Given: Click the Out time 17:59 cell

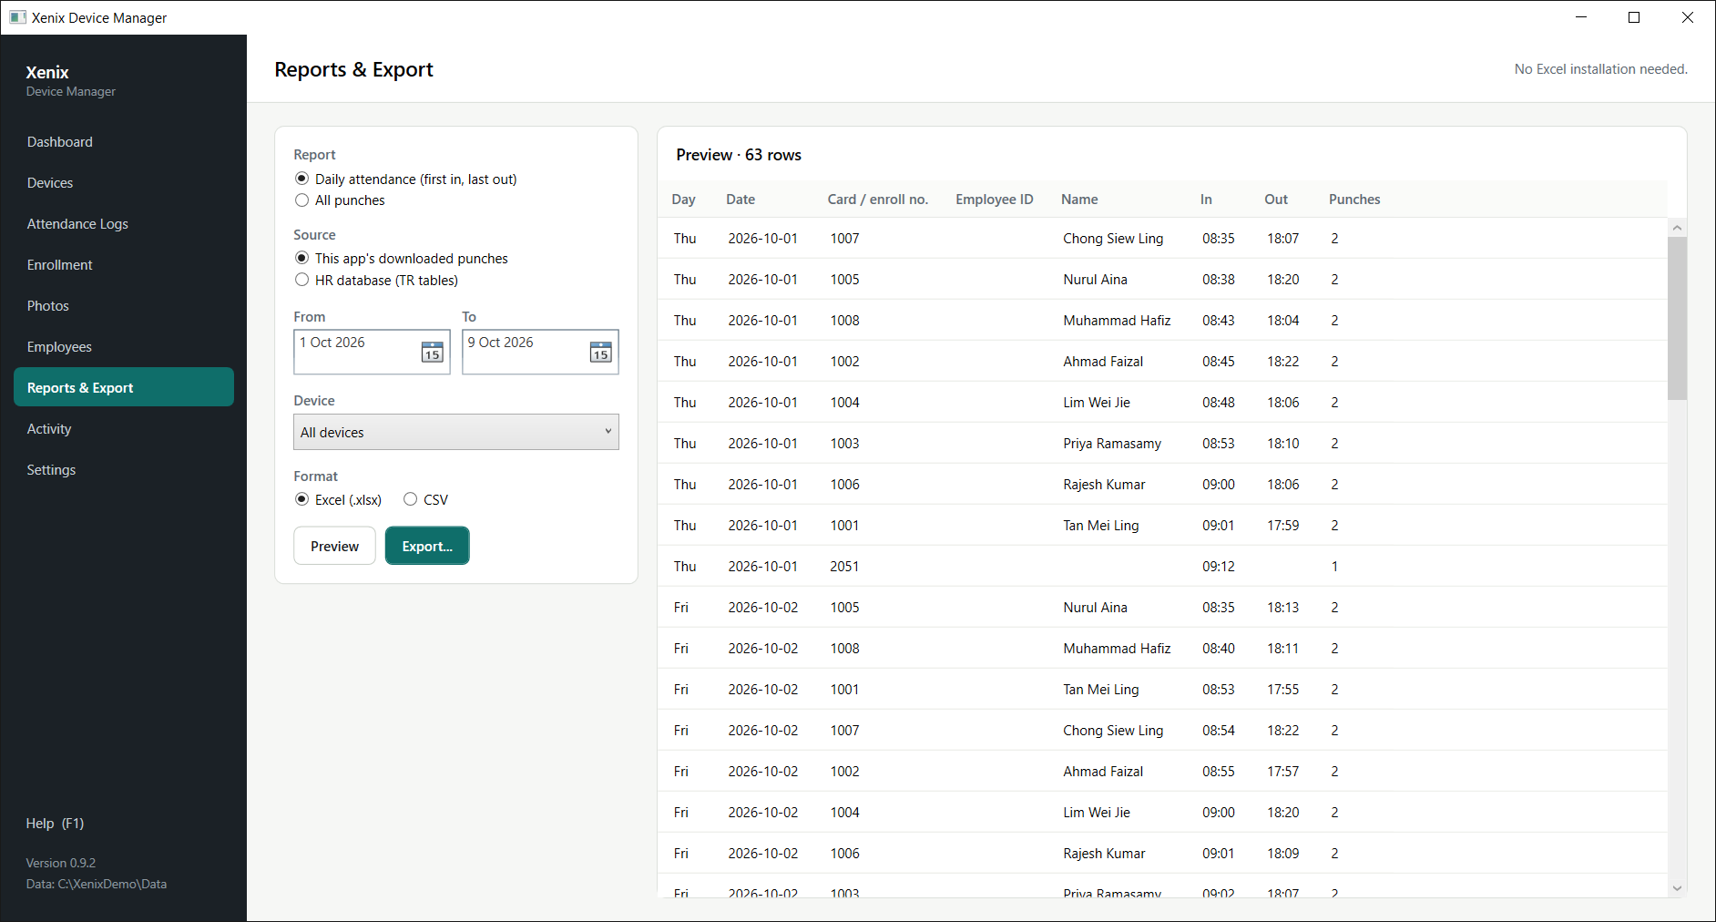Looking at the screenshot, I should click(1282, 526).
